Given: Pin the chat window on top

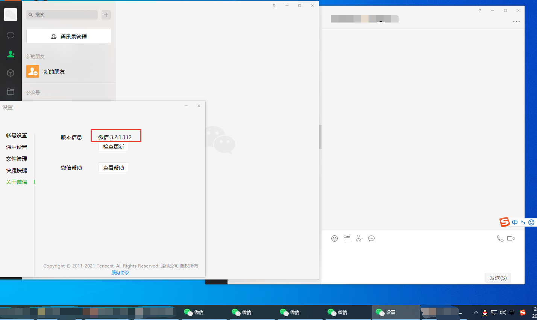Looking at the screenshot, I should pos(480,11).
